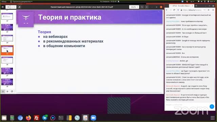This screenshot has height=122, width=217.
Task: Open the document viewer dock icon
Action: pyautogui.click(x=85, y=118)
